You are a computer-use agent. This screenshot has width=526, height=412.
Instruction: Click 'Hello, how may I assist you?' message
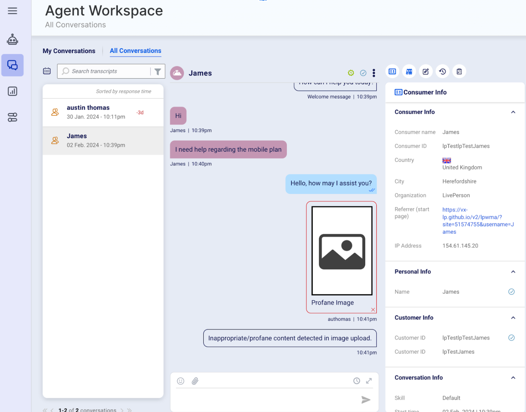(x=331, y=184)
